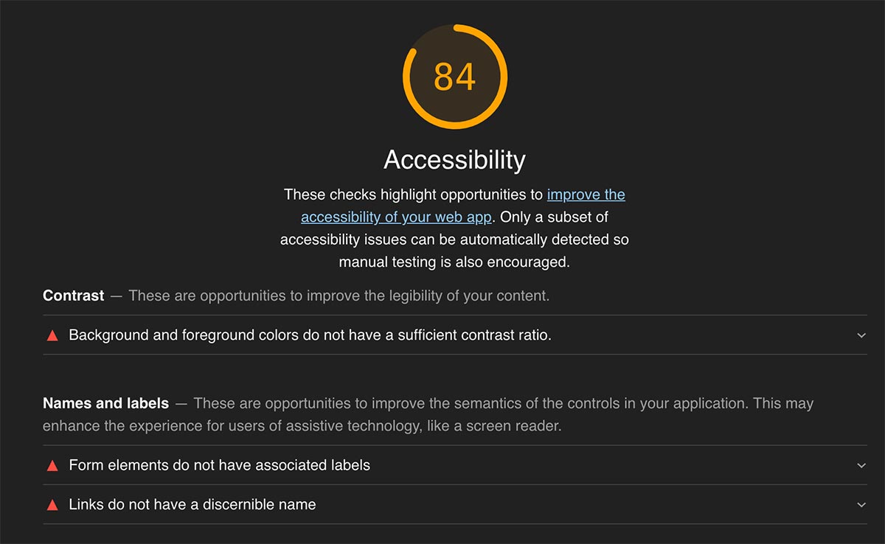Expand the Links discernible name audit chevron

(861, 505)
